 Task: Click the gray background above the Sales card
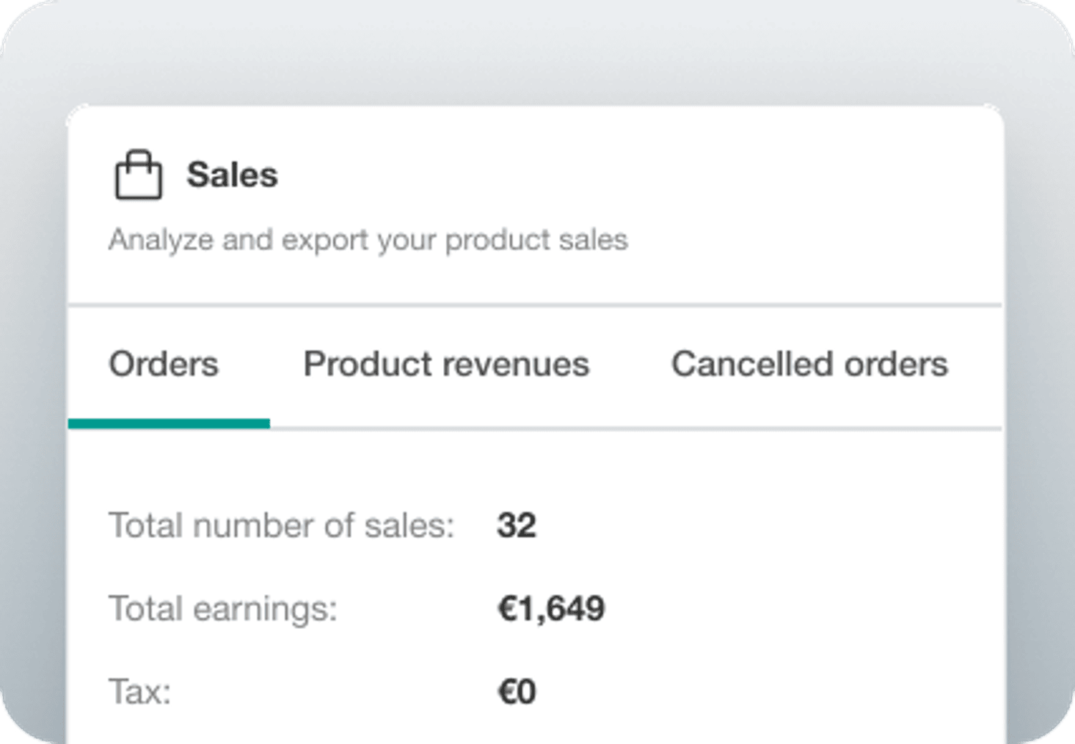click(536, 51)
